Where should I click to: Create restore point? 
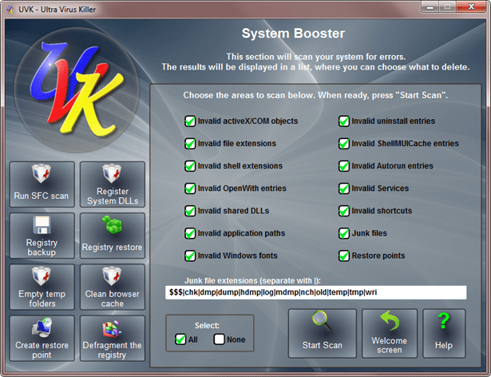pos(42,339)
